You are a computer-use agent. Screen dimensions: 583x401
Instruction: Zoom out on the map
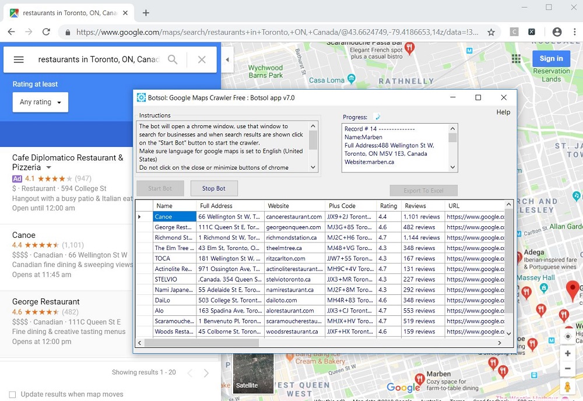click(x=567, y=369)
